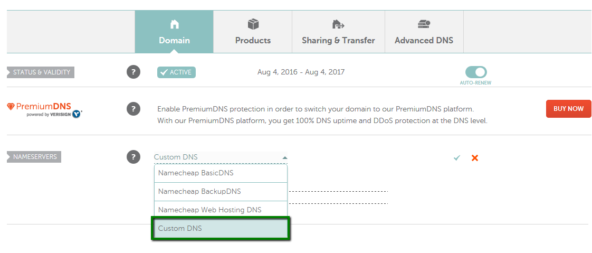This screenshot has width=592, height=253.
Task: Cancel nameserver changes with the red X
Action: [474, 158]
